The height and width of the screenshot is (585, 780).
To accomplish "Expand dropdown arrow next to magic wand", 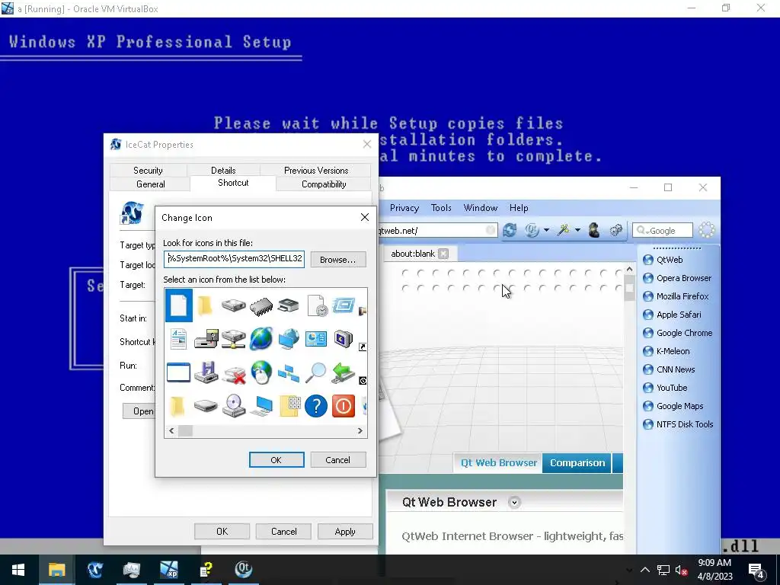I will click(x=577, y=230).
